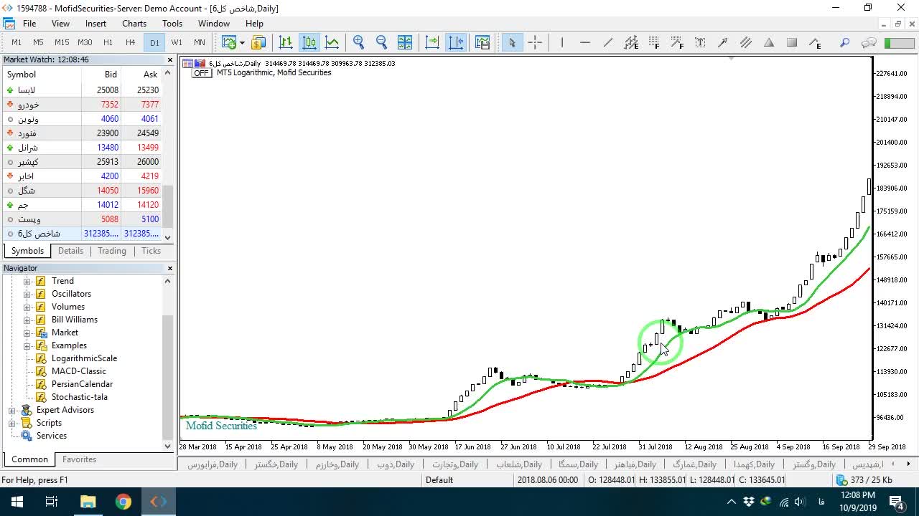919x516 pixels.
Task: Open the Profiles icon with coins
Action: click(258, 42)
